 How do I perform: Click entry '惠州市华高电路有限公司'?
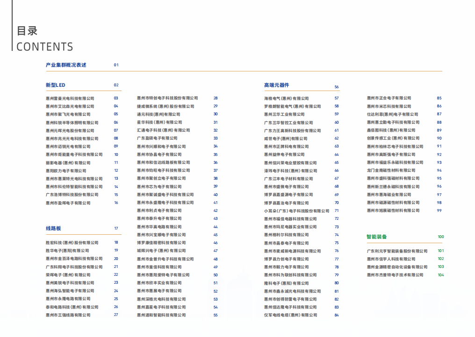point(159,227)
